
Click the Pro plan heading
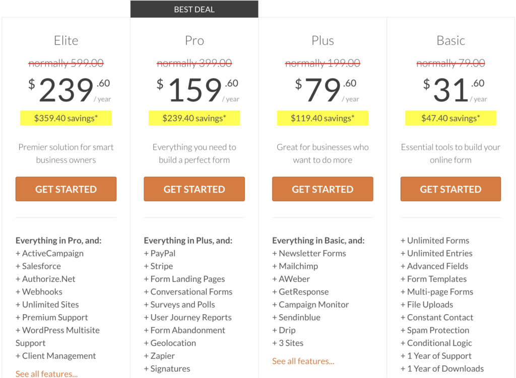tap(194, 40)
